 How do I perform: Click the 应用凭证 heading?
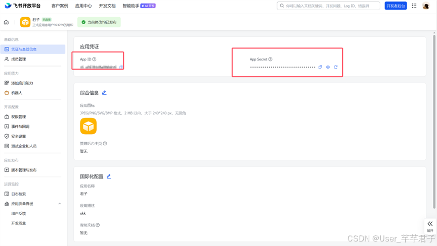89,47
